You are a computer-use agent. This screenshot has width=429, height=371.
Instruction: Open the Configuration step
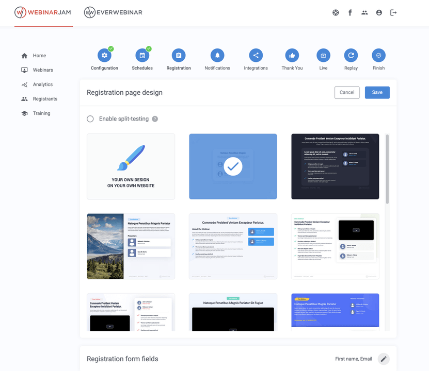(104, 55)
